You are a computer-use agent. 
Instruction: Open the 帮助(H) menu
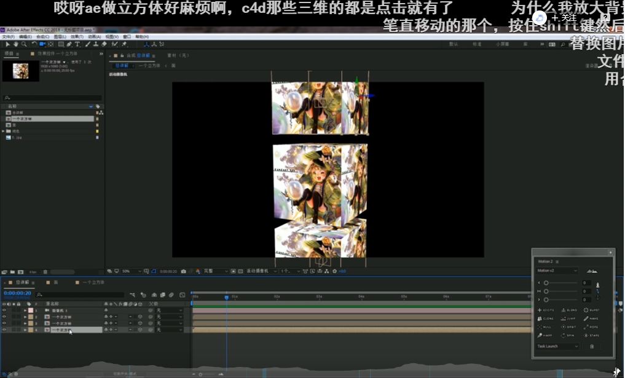[x=142, y=37]
